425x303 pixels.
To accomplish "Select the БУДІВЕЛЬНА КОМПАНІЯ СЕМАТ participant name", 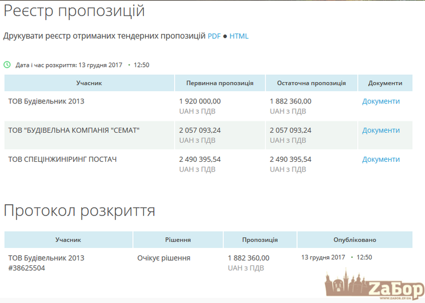I will click(x=74, y=130).
